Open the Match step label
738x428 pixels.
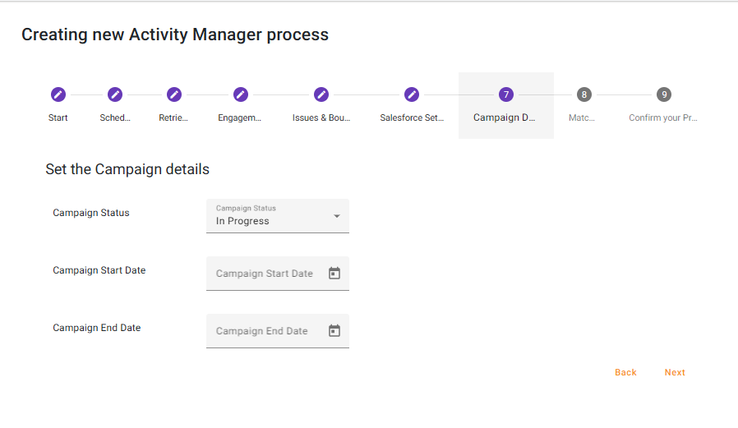click(x=582, y=117)
